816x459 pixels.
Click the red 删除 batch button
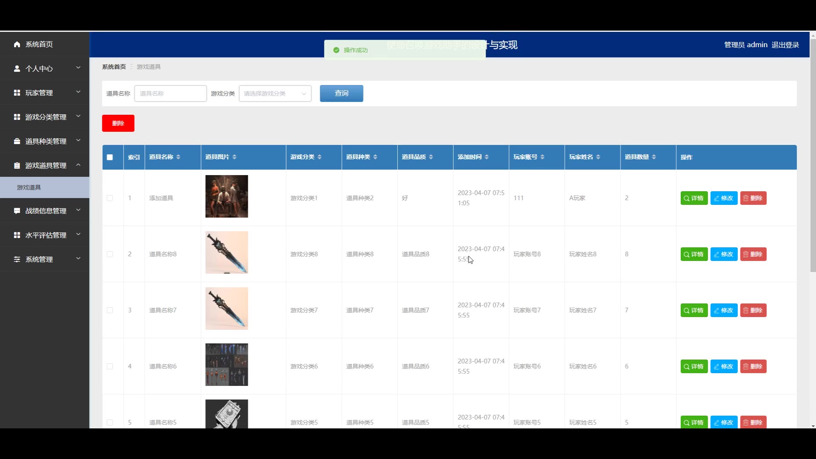coord(118,123)
